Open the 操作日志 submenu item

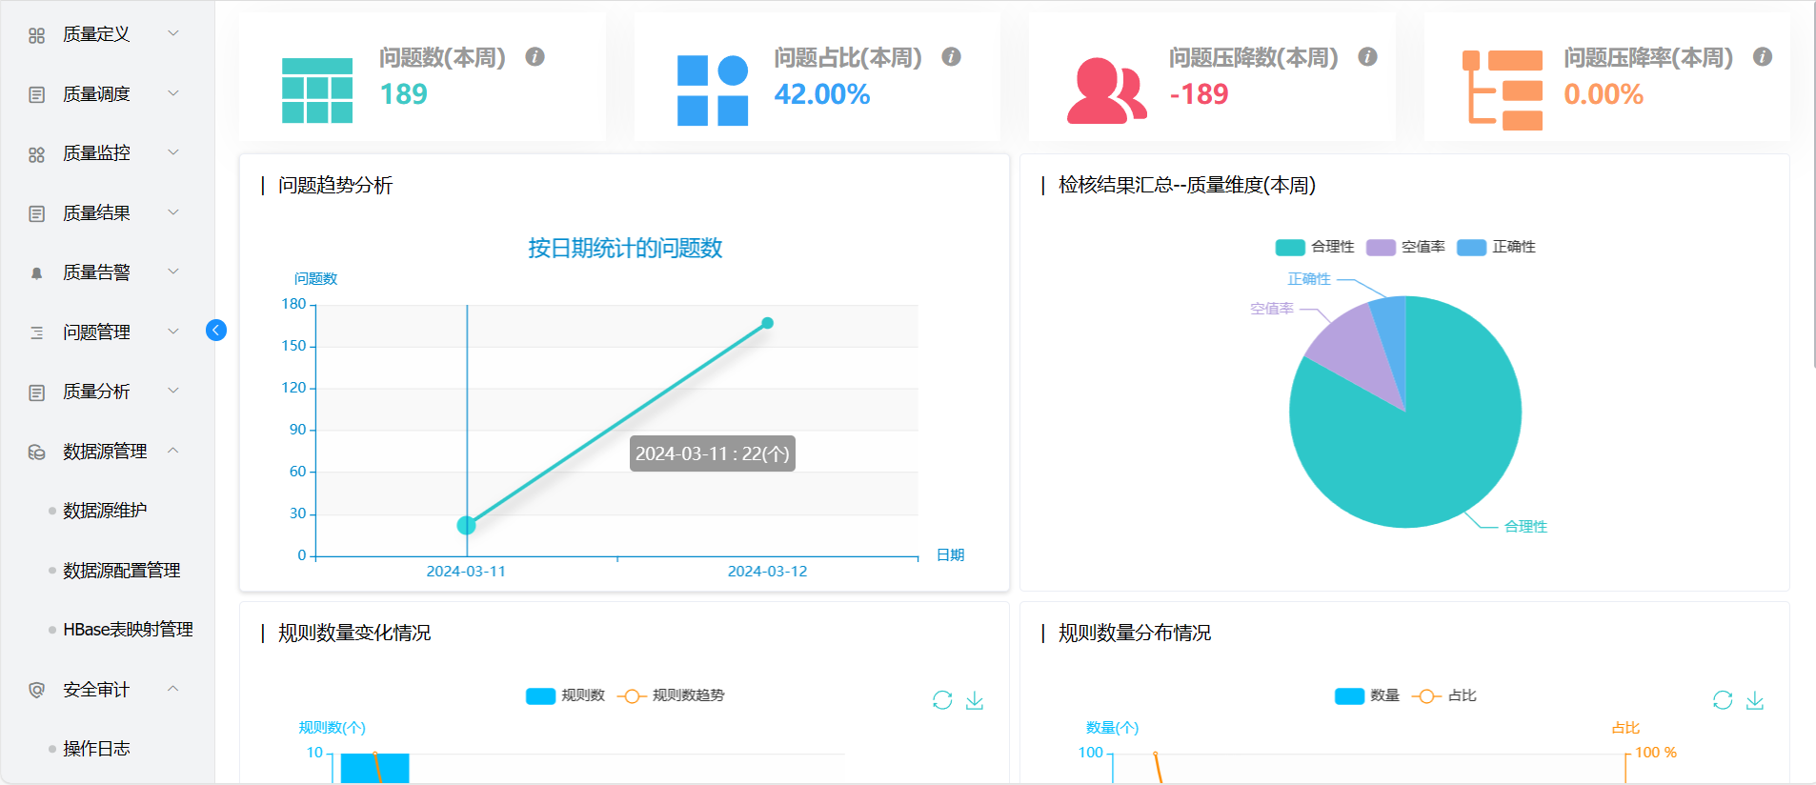(96, 749)
